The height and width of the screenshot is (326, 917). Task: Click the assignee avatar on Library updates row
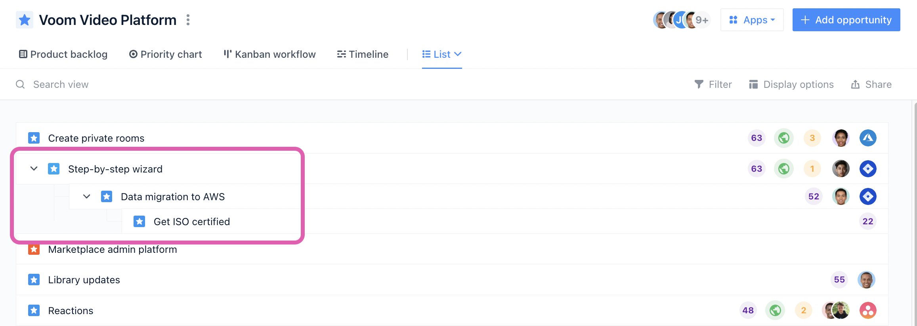[x=866, y=280]
